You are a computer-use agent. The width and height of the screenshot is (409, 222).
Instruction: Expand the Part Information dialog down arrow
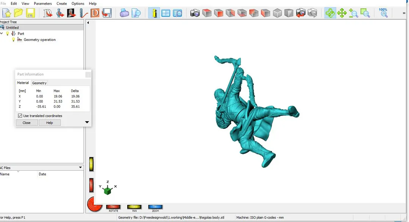click(87, 122)
